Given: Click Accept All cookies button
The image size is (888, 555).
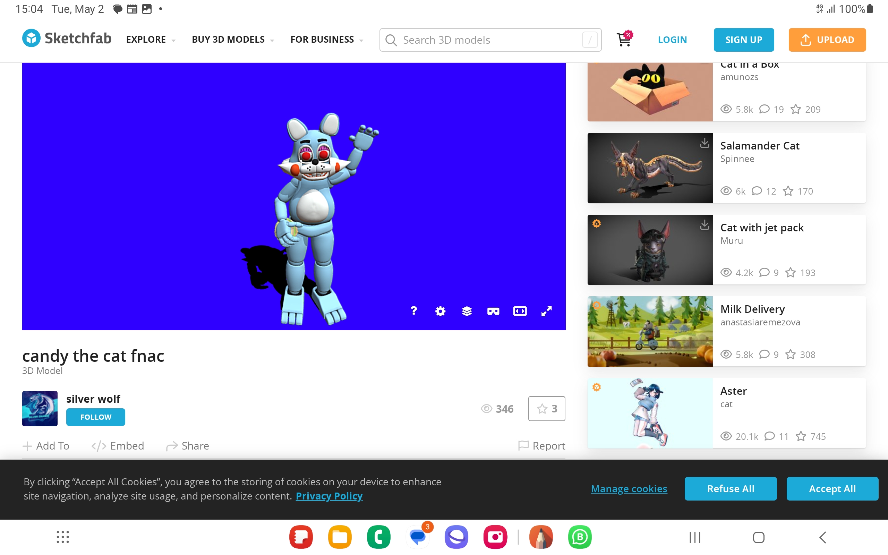Looking at the screenshot, I should pos(832,488).
